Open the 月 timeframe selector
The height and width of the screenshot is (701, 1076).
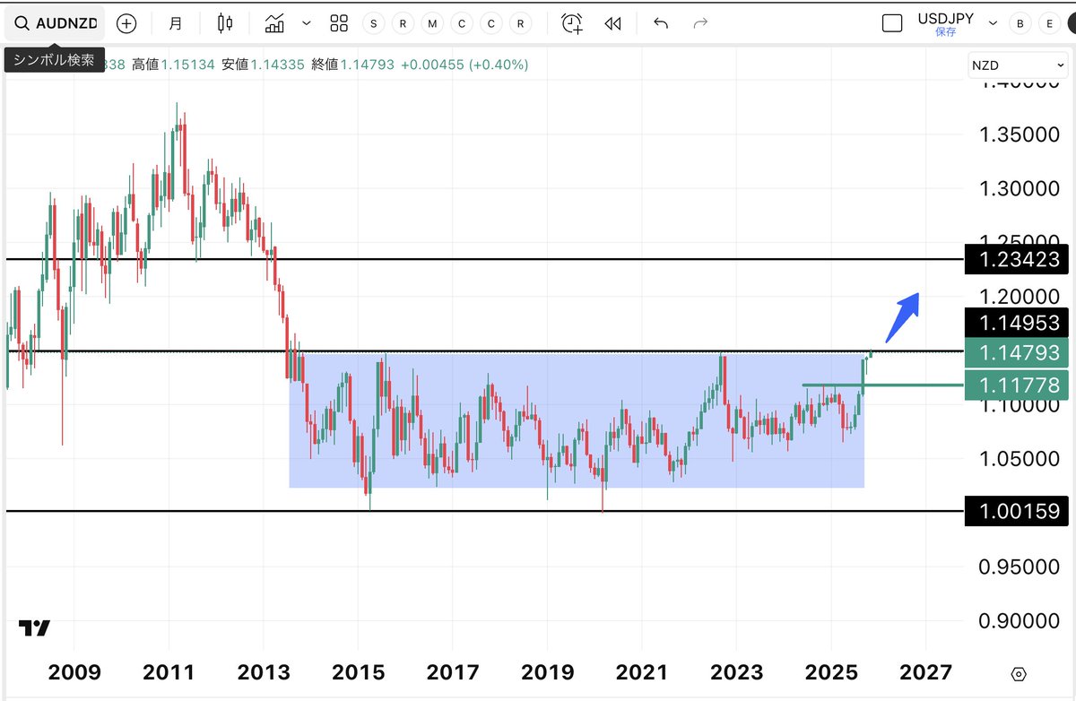pos(175,24)
